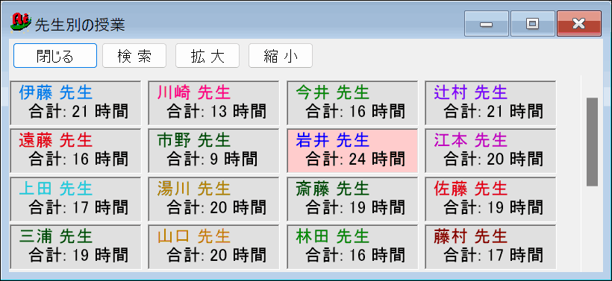
Task: Select the 斎藤 先生 card
Action: click(x=352, y=199)
